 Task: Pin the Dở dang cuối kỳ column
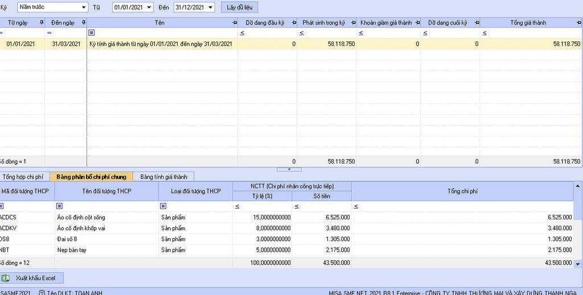coord(477,23)
